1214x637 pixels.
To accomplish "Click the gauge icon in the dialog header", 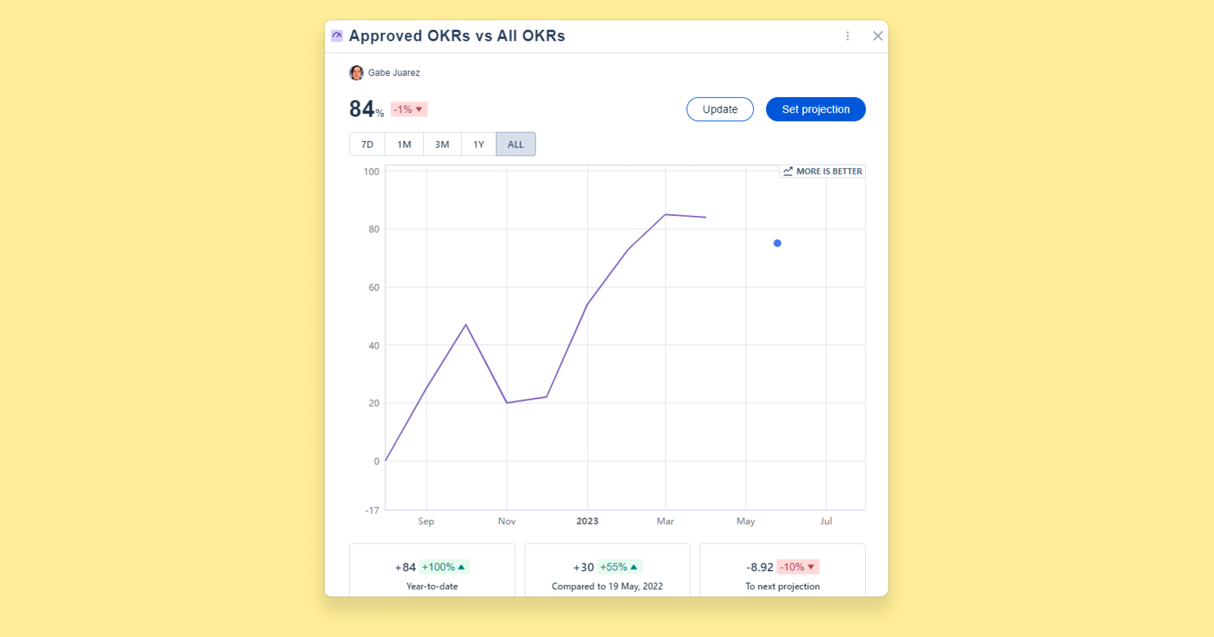I will 337,35.
